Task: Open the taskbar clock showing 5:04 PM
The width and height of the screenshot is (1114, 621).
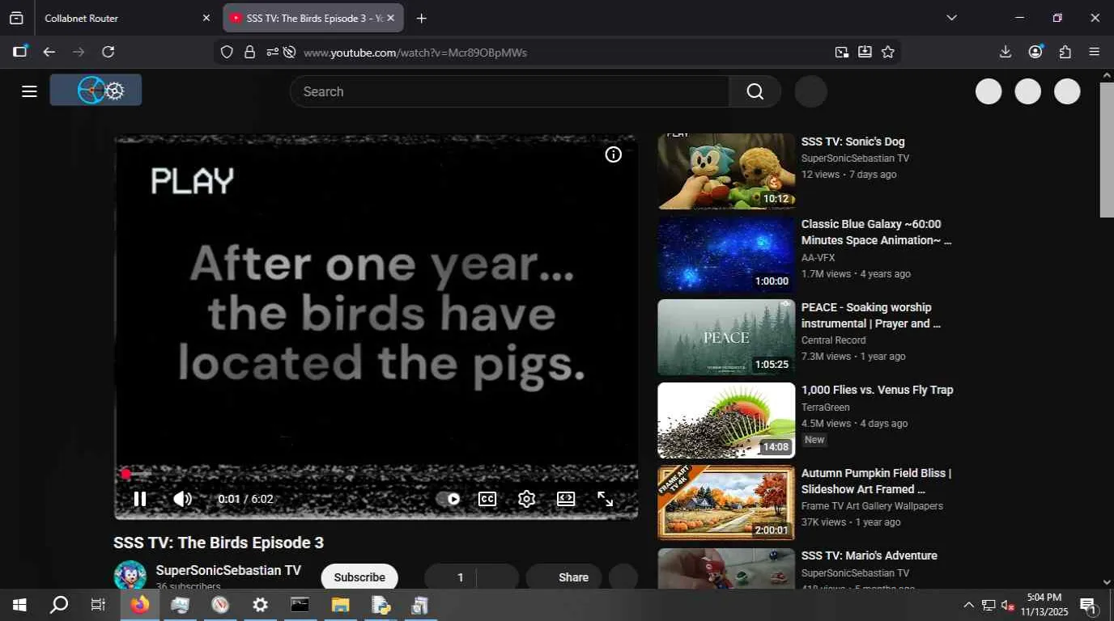Action: 1044,605
